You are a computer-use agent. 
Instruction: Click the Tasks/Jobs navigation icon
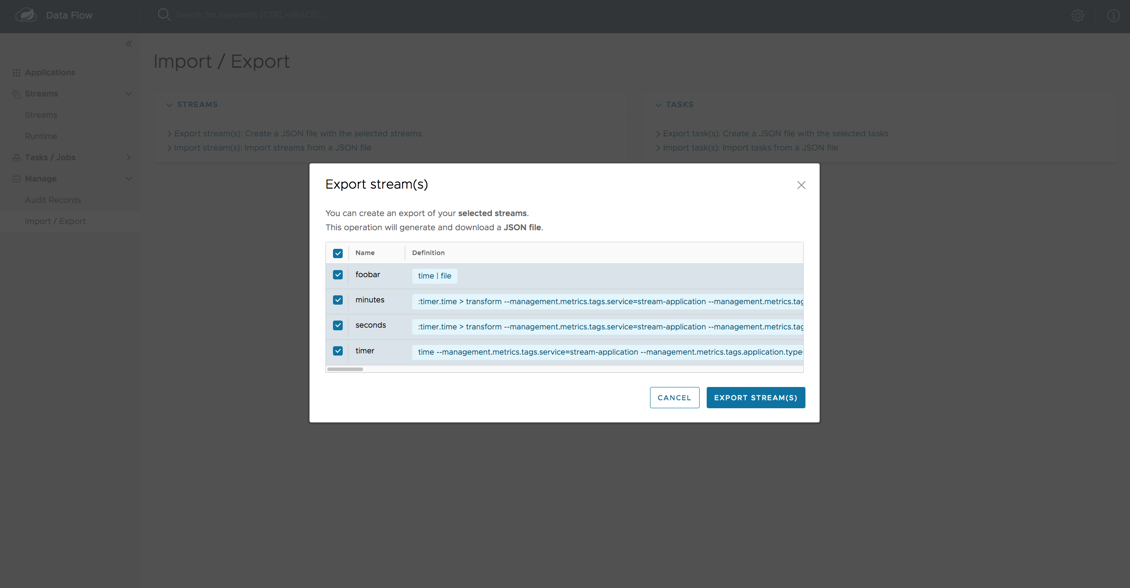coord(17,157)
